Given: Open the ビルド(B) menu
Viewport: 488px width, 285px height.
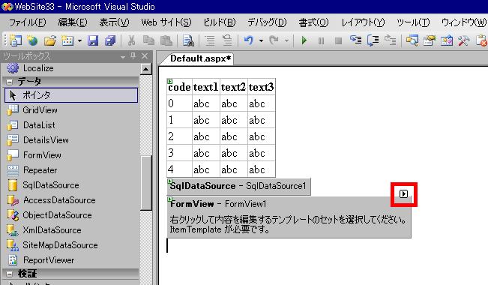Looking at the screenshot, I should click(x=220, y=22).
